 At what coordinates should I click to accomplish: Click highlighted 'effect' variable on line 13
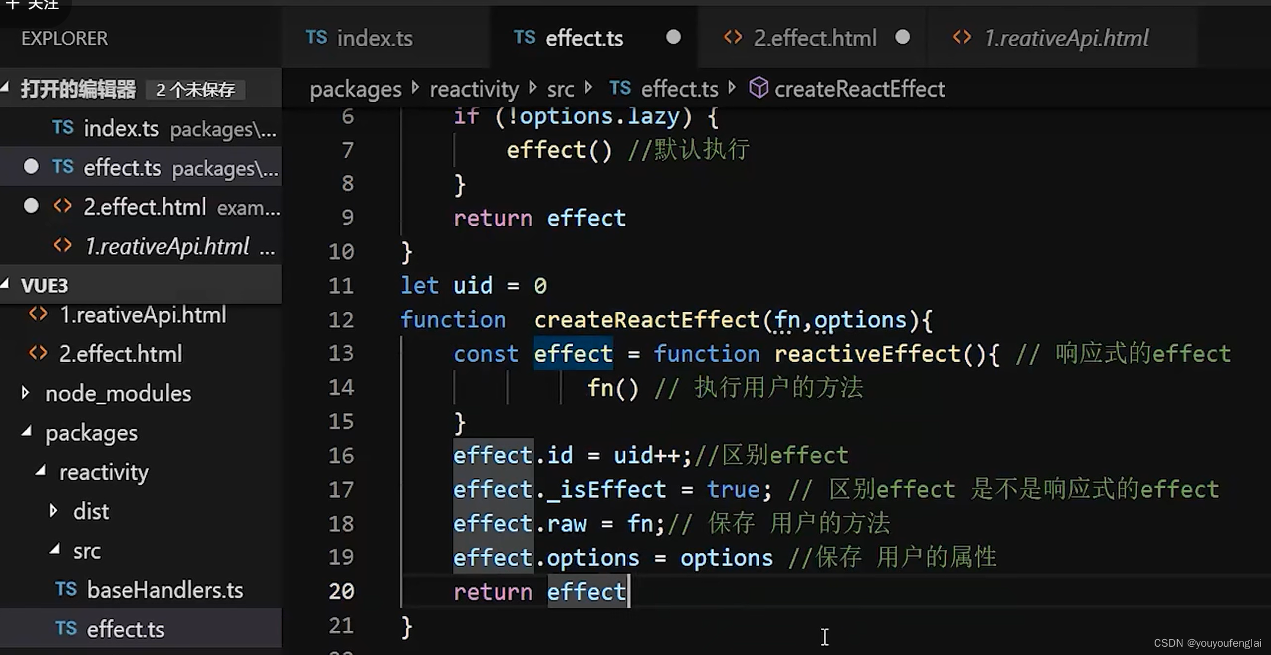pos(573,354)
